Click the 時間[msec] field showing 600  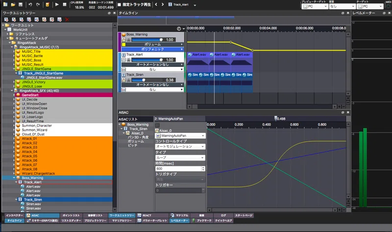pyautogui.click(x=178, y=169)
